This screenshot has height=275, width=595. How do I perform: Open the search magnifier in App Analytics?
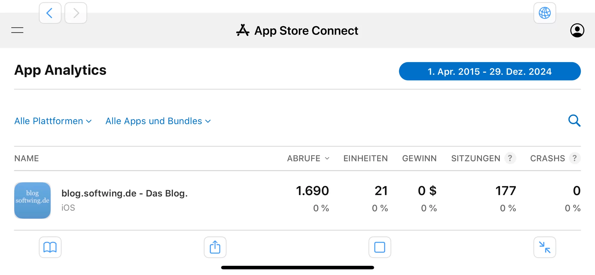click(574, 121)
